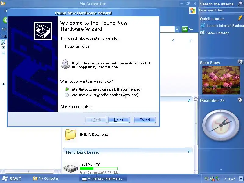
Task: Cancel the Found New Hardware Wizard
Action: click(x=145, y=120)
